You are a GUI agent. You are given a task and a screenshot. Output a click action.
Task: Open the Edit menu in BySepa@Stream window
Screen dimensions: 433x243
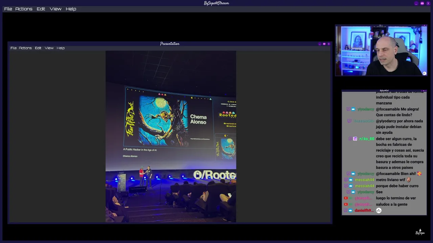tap(41, 9)
